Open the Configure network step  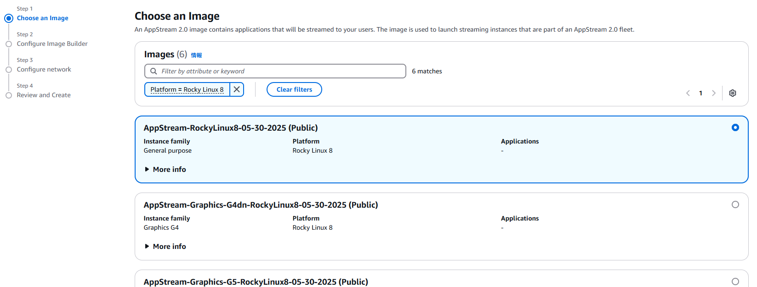click(44, 70)
